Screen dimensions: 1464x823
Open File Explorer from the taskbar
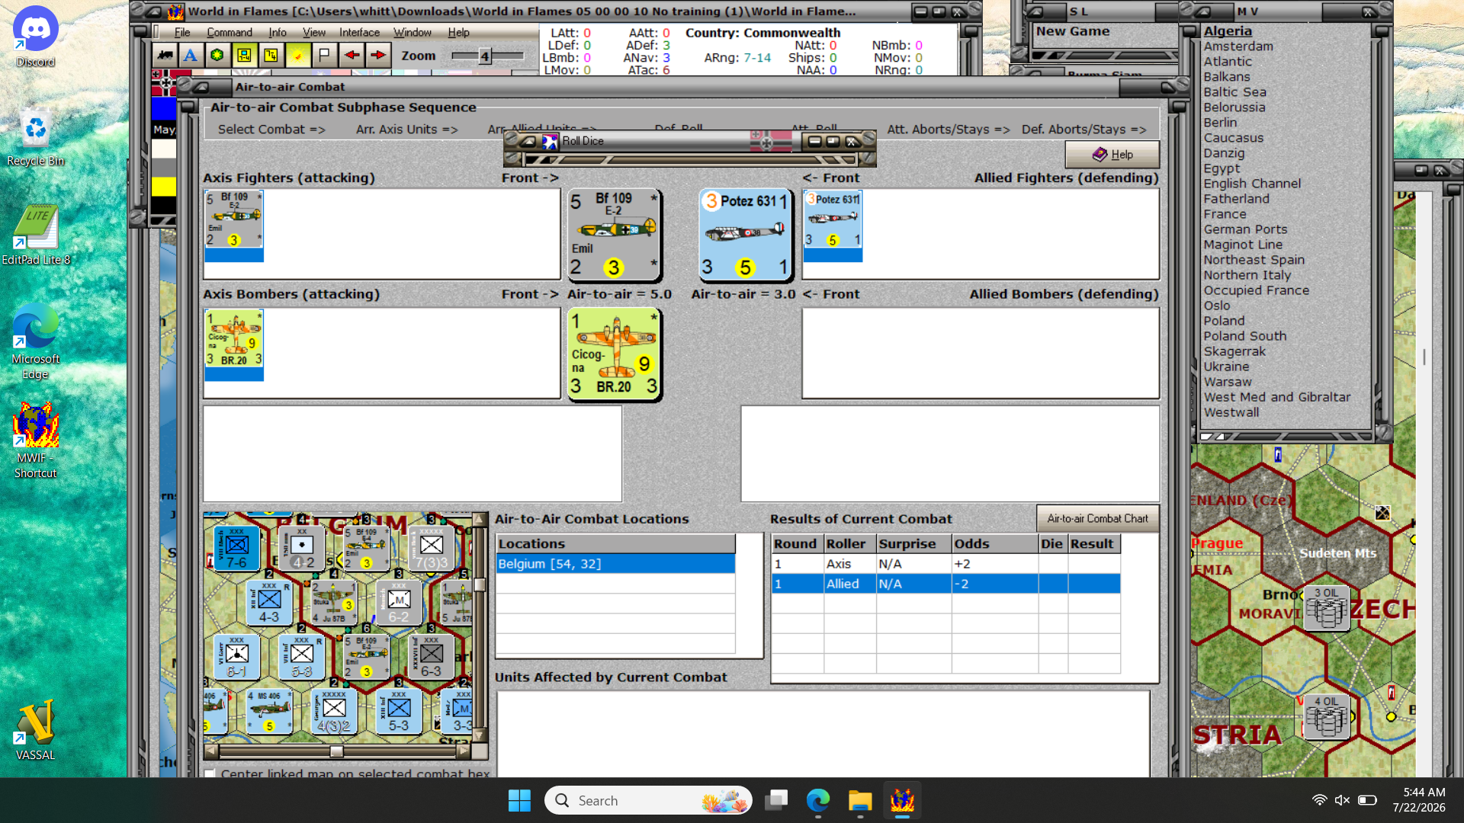coord(860,800)
